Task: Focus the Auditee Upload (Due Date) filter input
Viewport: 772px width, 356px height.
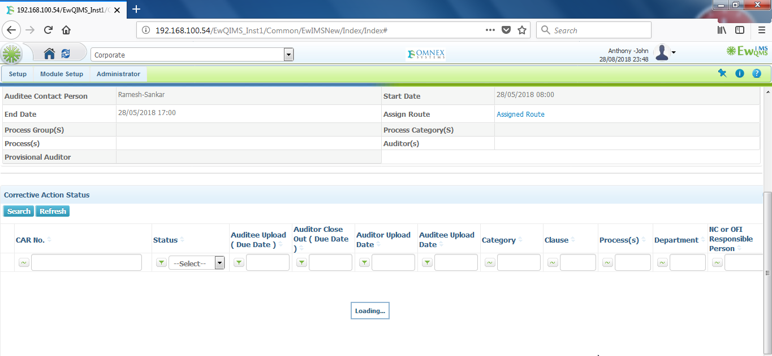Action: (x=268, y=262)
